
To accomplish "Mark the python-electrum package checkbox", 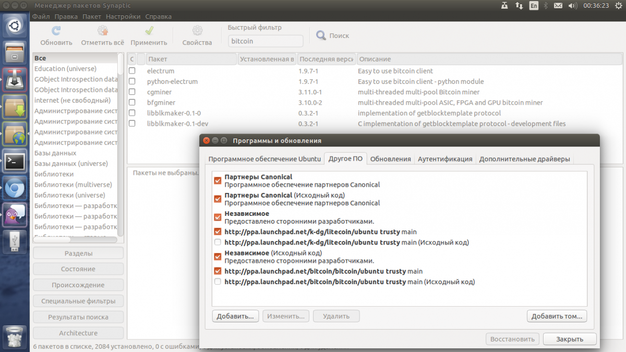I will pyautogui.click(x=132, y=81).
